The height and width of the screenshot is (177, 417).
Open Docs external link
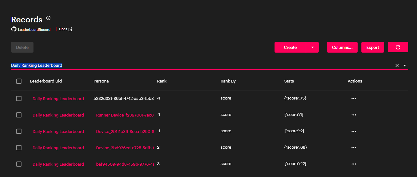pyautogui.click(x=66, y=29)
